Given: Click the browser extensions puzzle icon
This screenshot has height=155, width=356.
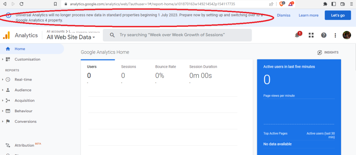Looking at the screenshot, I should pyautogui.click(x=325, y=4).
